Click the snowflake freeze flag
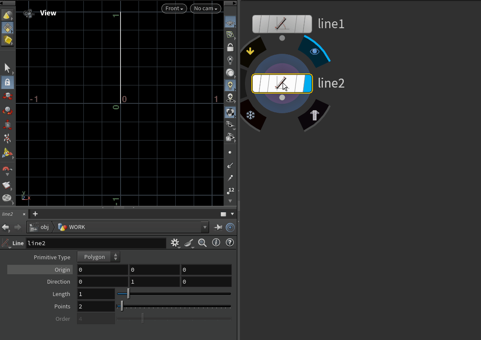This screenshot has height=340, width=481. 251,115
